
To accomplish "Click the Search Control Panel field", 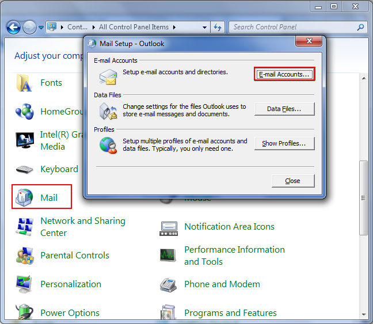I will click(294, 27).
